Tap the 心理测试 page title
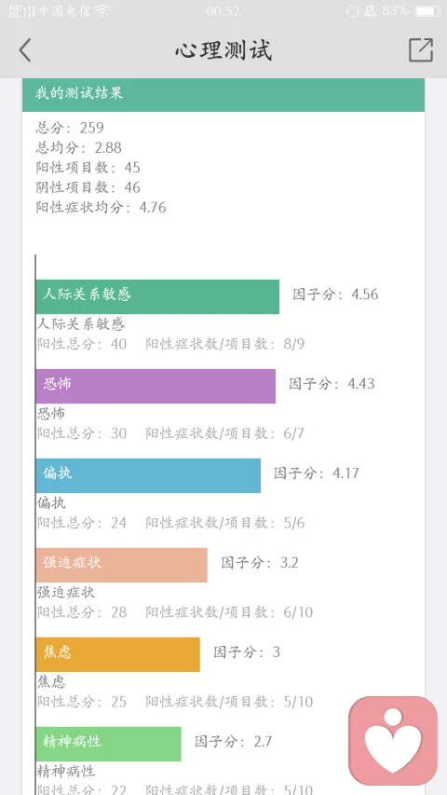Viewport: 447px width, 795px height. [x=223, y=50]
